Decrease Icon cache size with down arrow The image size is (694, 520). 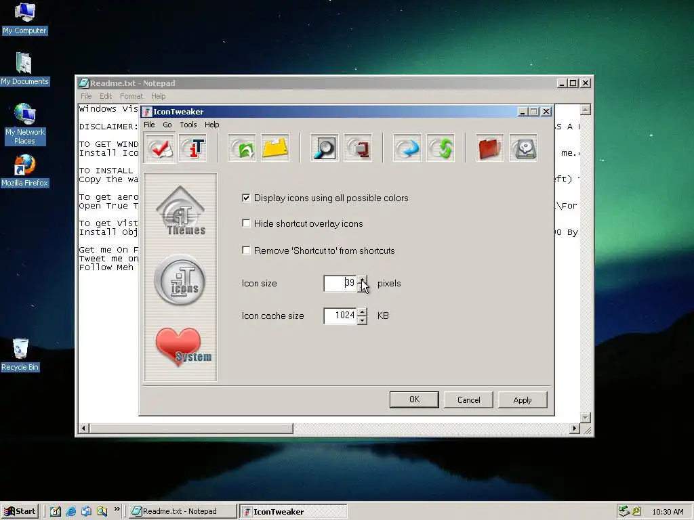pos(362,320)
